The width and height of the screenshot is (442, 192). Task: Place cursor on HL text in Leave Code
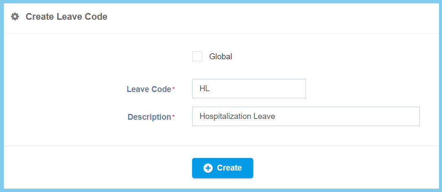[204, 89]
